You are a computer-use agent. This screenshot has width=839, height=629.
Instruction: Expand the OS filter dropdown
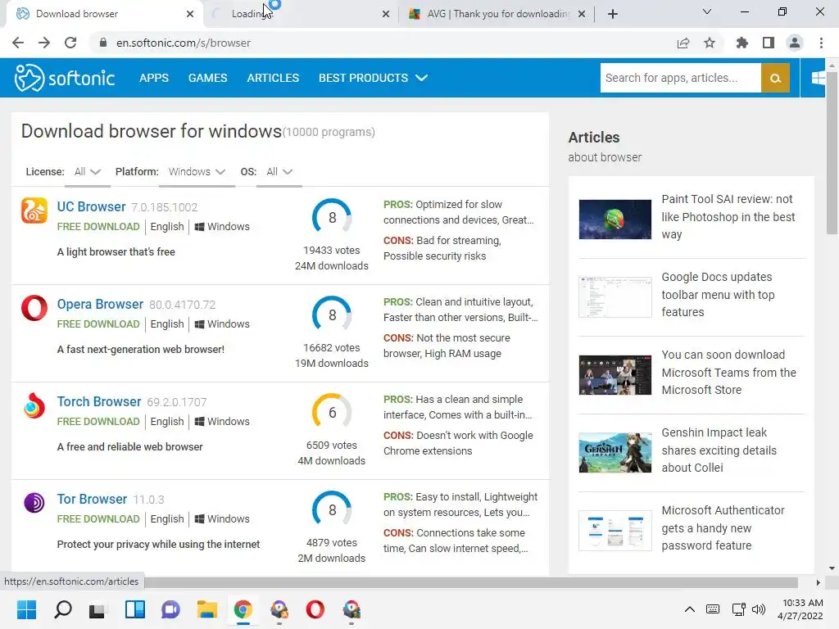[279, 172]
